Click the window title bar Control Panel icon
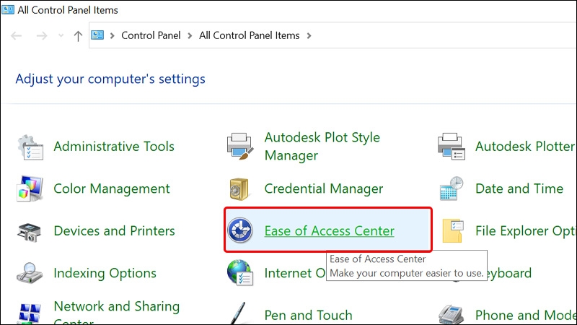Image resolution: width=577 pixels, height=325 pixels. click(x=8, y=9)
